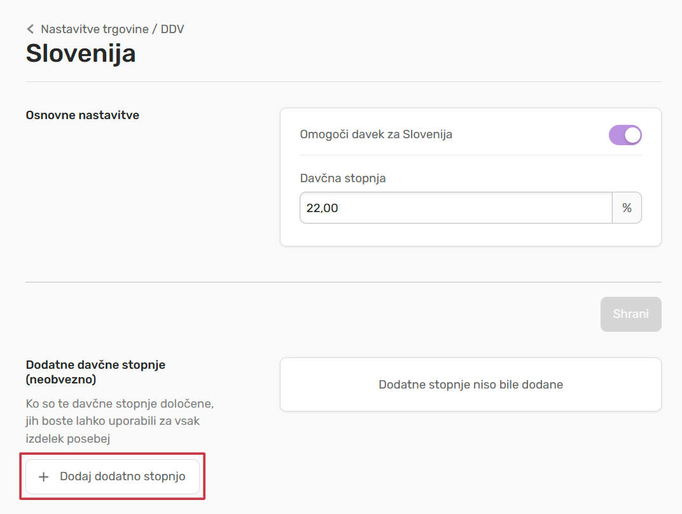Go to Nastavitve trgovine in the breadcrumb
Screen dimensions: 682x514
tap(94, 29)
